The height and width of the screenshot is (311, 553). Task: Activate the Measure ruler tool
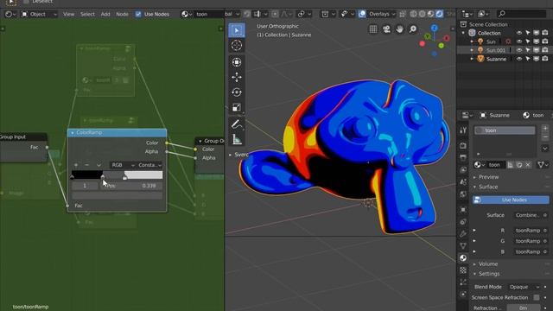coord(237,139)
